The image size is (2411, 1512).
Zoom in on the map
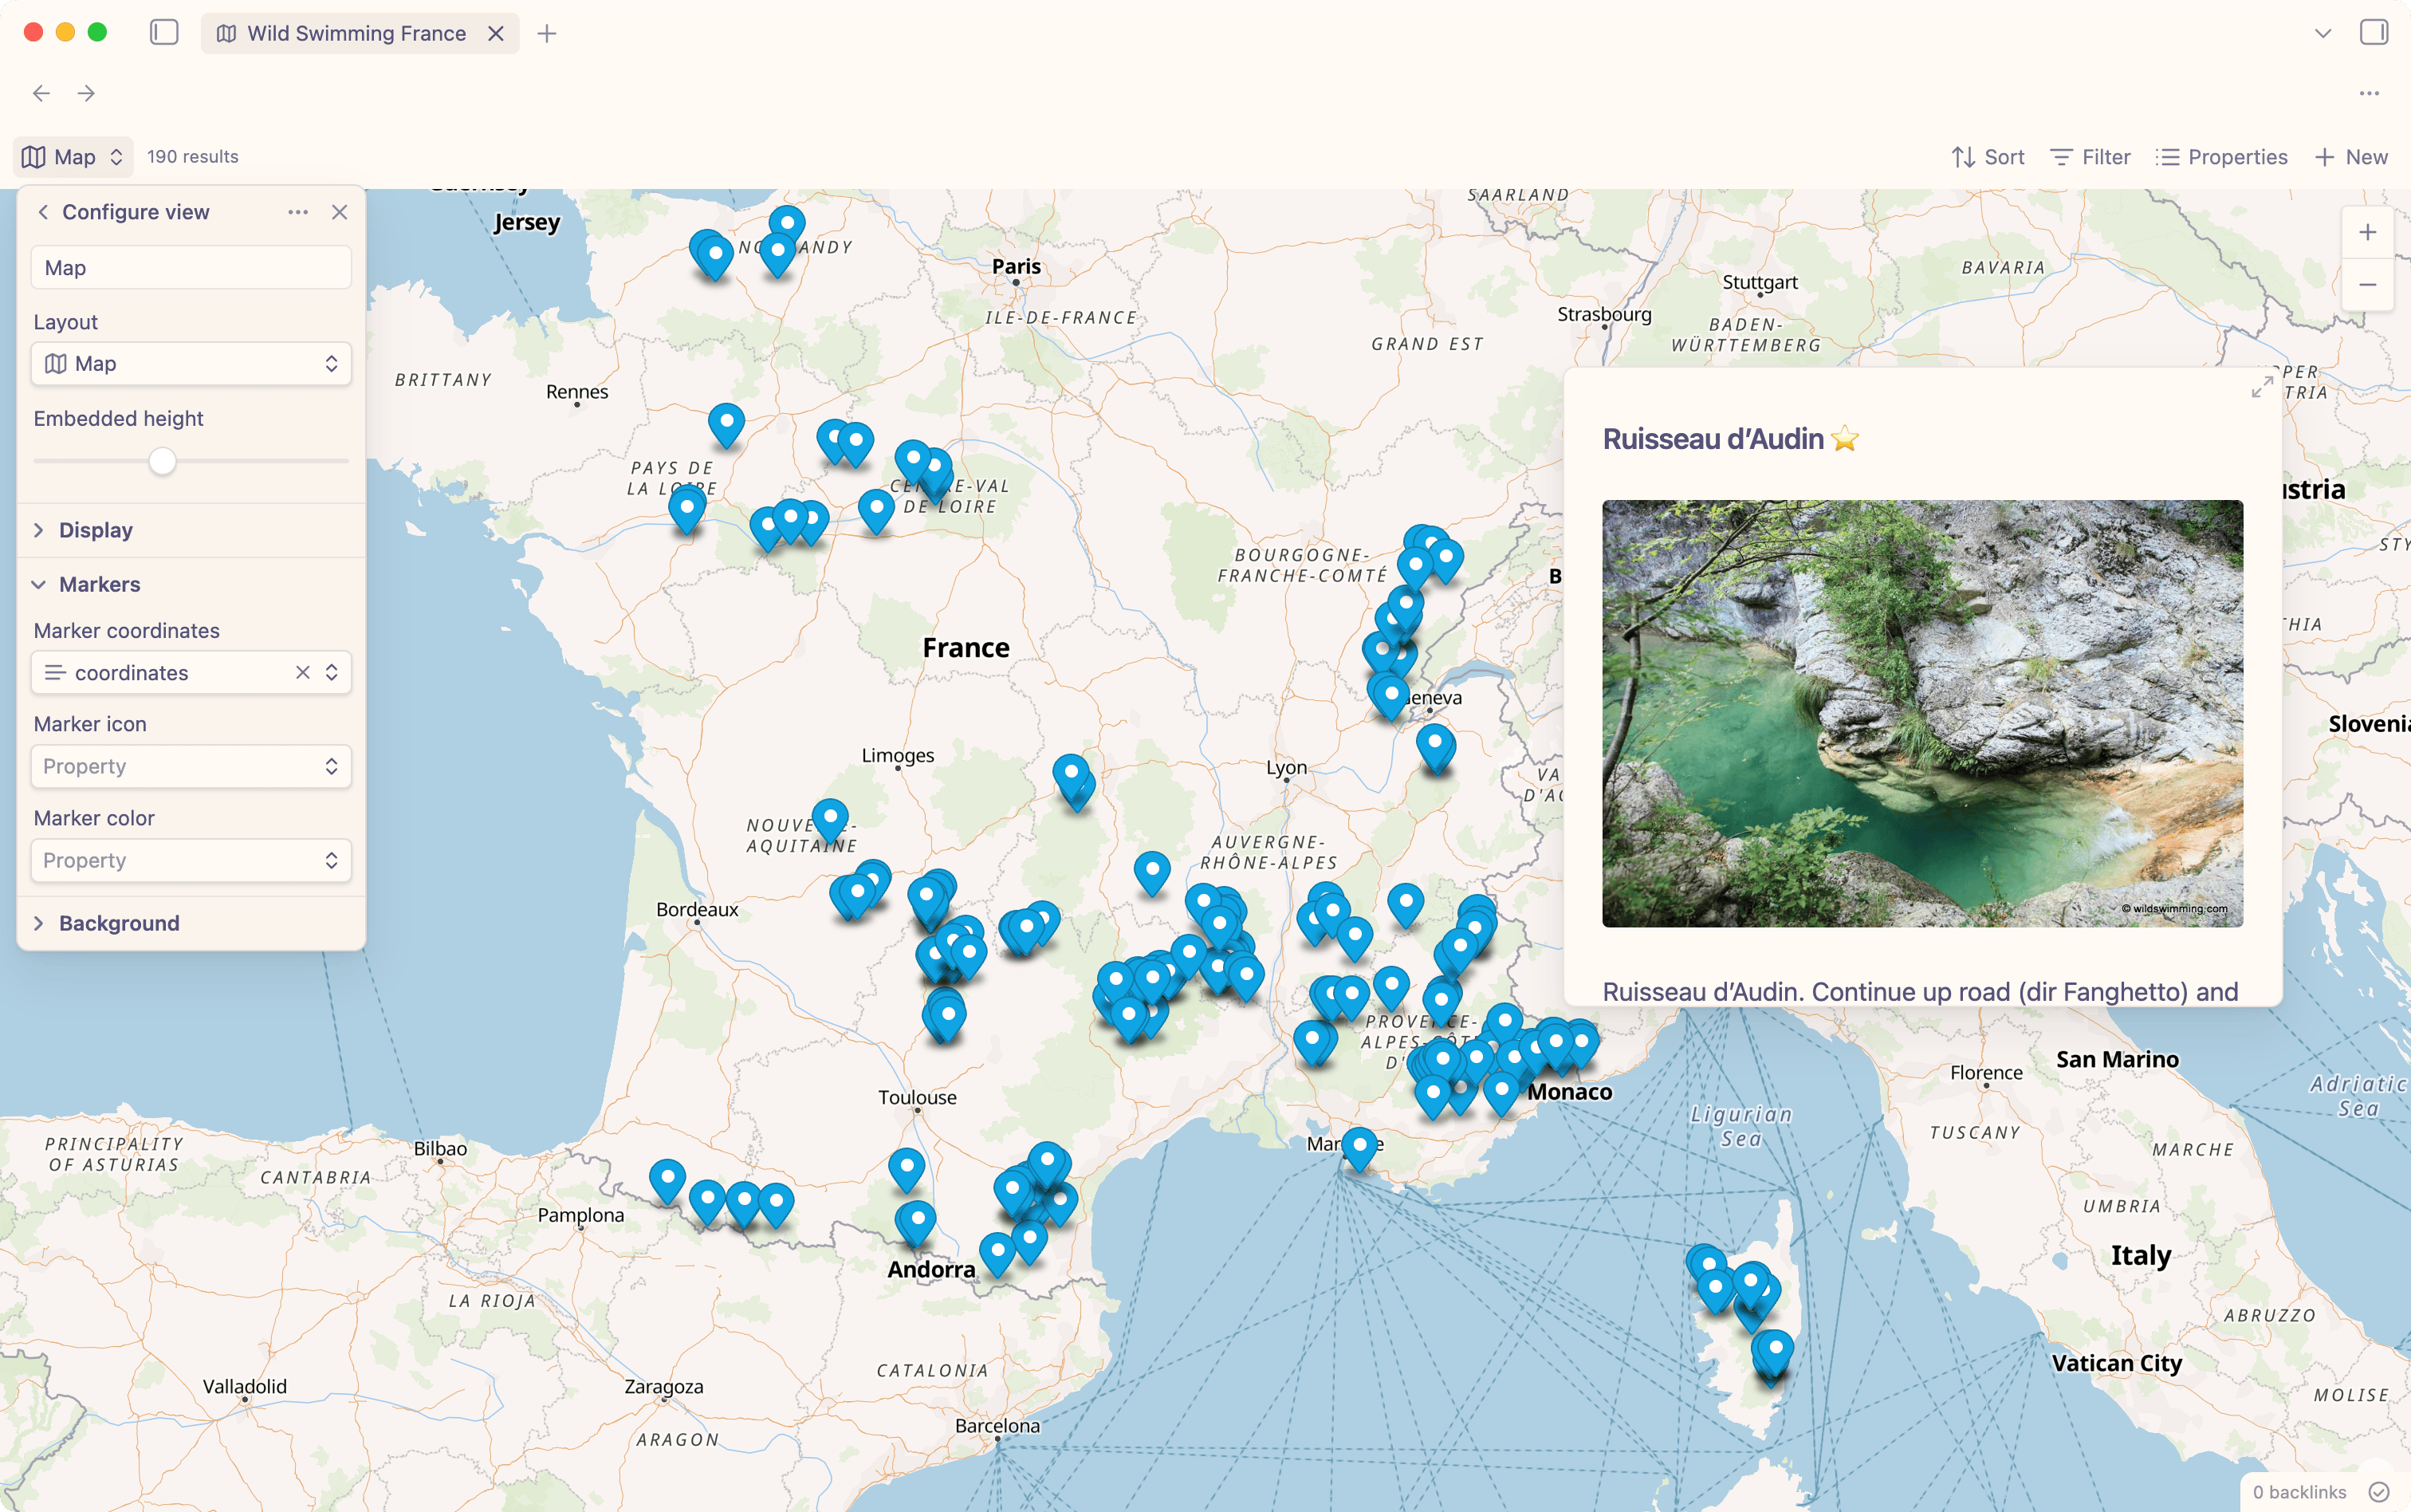tap(2367, 233)
